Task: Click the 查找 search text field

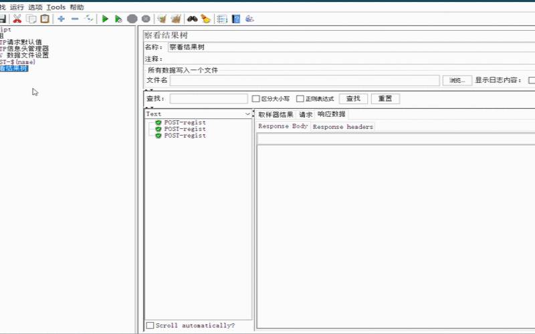Action: [209, 99]
